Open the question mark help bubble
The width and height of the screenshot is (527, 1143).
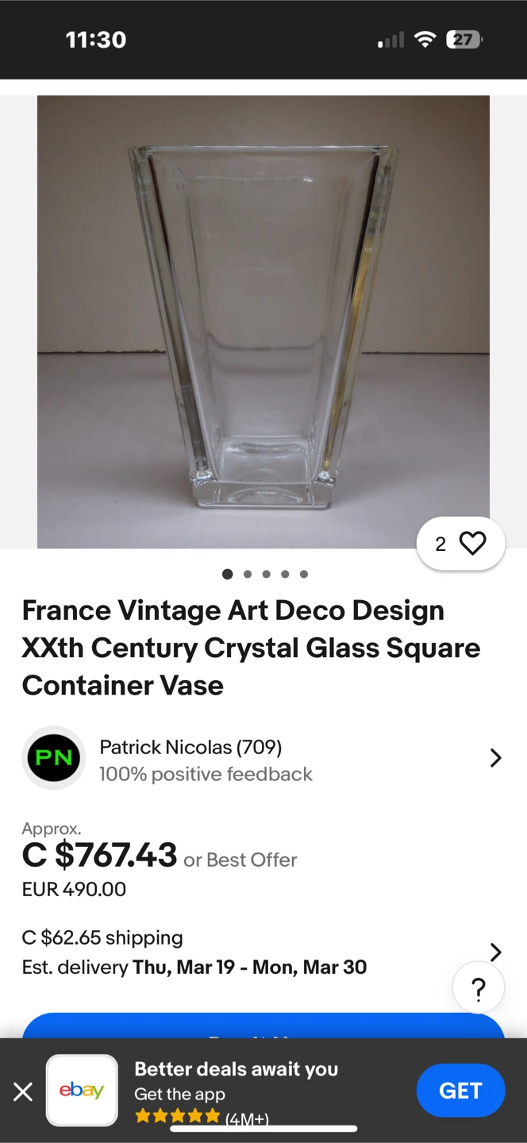coord(478,989)
